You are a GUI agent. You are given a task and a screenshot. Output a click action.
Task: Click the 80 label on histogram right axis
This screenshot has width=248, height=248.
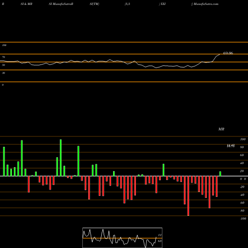click(x=242, y=147)
